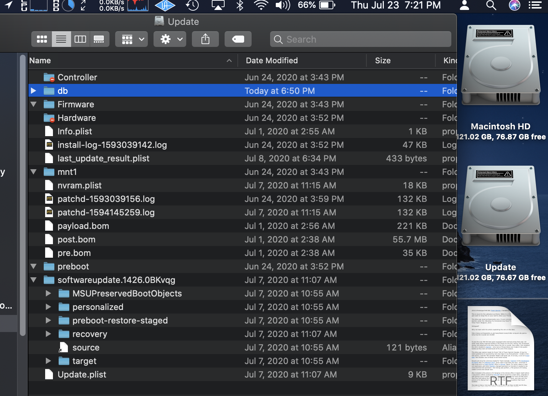Screen dimensions: 548x396
Task: Open Notification Center list icon
Action: [535, 5]
